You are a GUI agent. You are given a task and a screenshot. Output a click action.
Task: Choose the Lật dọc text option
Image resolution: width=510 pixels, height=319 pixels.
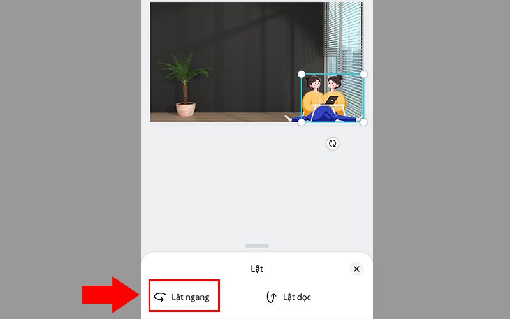pos(297,297)
